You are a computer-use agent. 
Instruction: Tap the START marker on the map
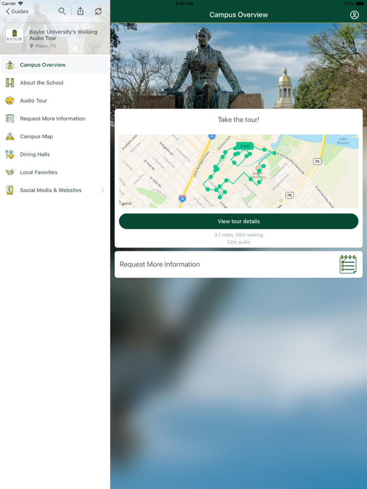[245, 146]
